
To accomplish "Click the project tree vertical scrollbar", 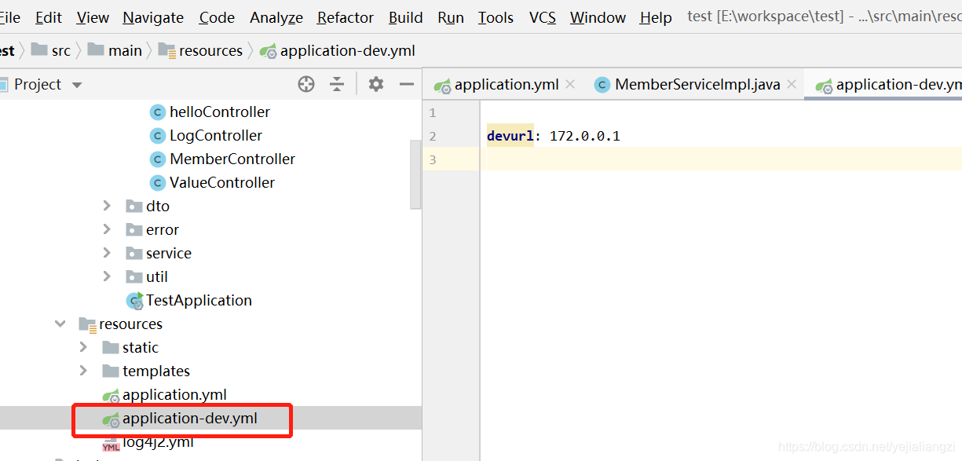I will coord(415,174).
